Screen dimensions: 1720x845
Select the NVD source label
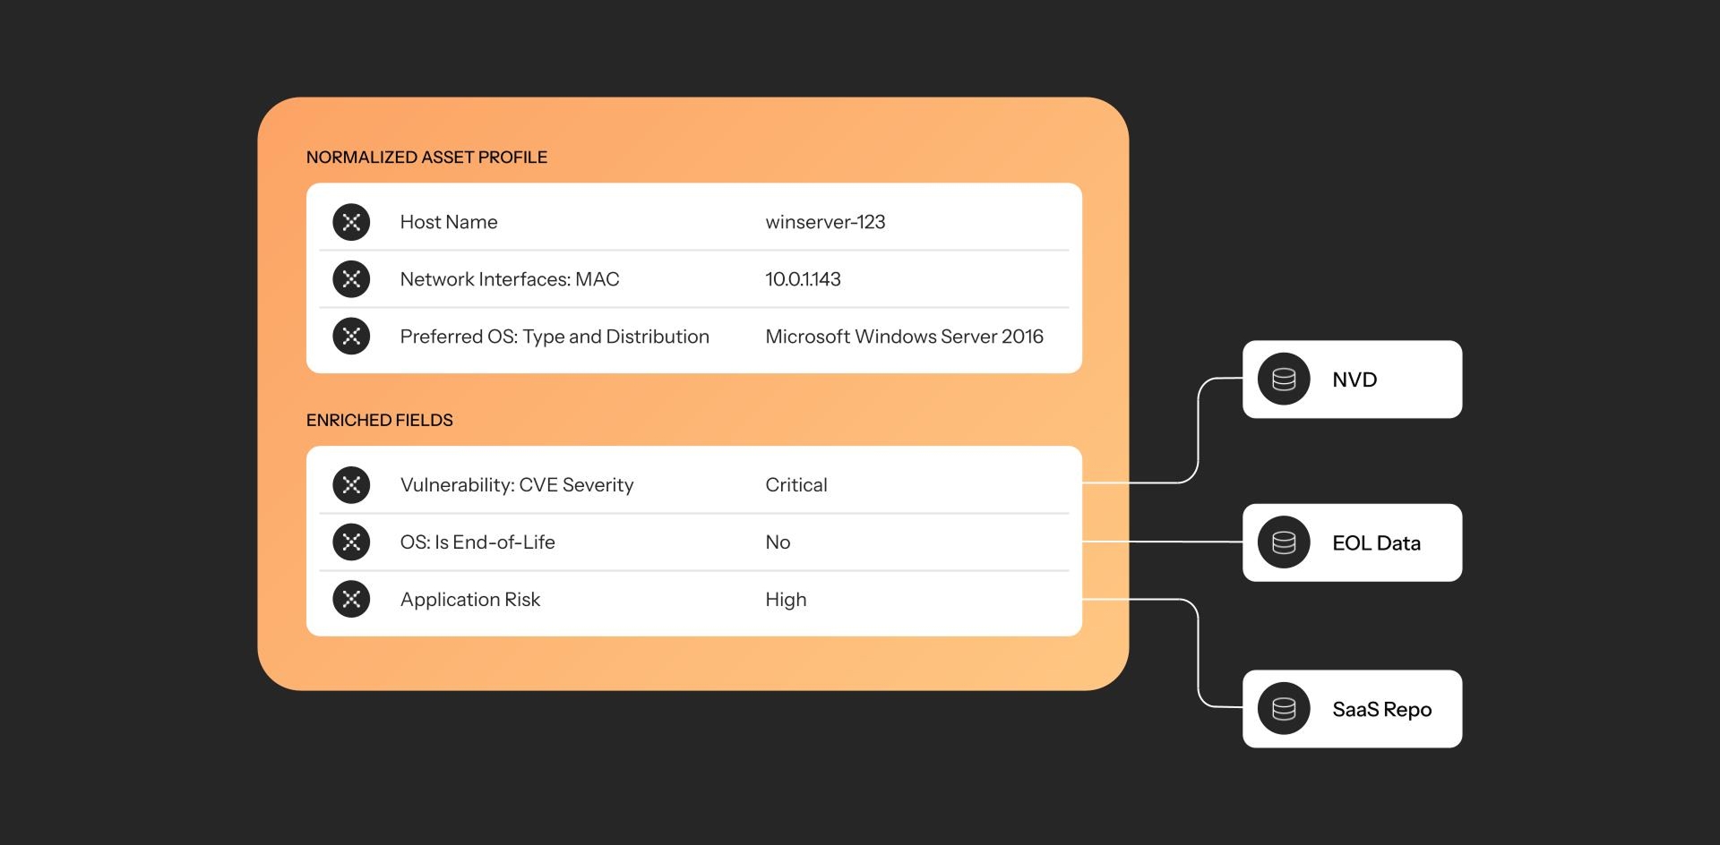point(1354,380)
